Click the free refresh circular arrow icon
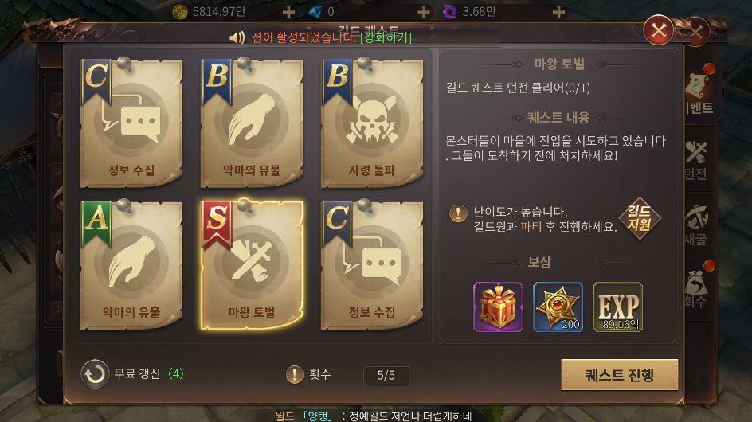752x422 pixels. [95, 374]
